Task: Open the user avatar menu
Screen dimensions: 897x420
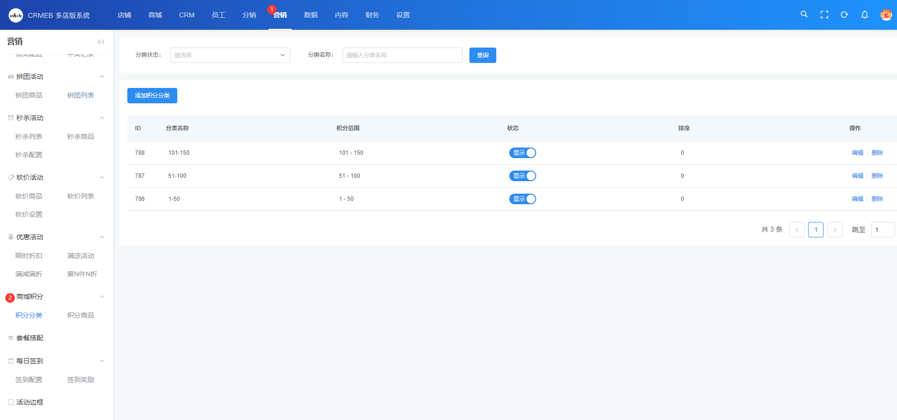Action: tap(886, 15)
